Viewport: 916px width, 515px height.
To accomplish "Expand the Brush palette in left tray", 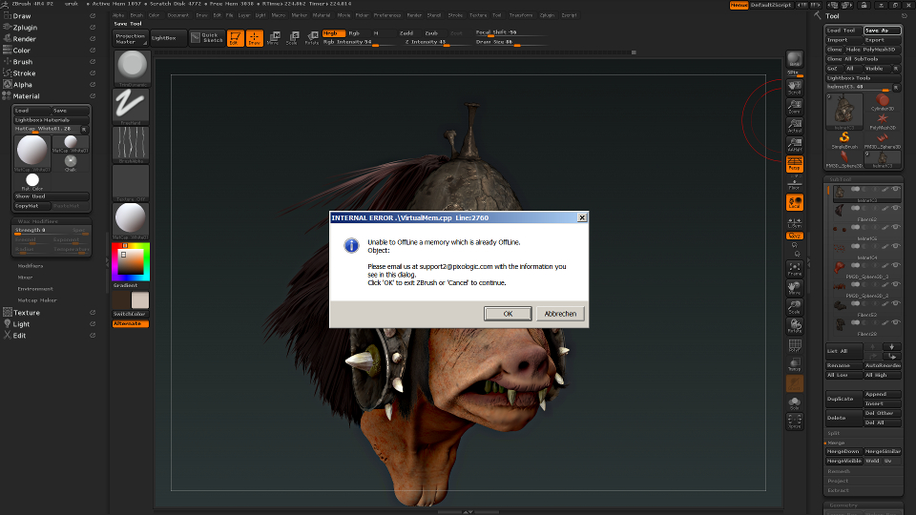I will point(22,61).
